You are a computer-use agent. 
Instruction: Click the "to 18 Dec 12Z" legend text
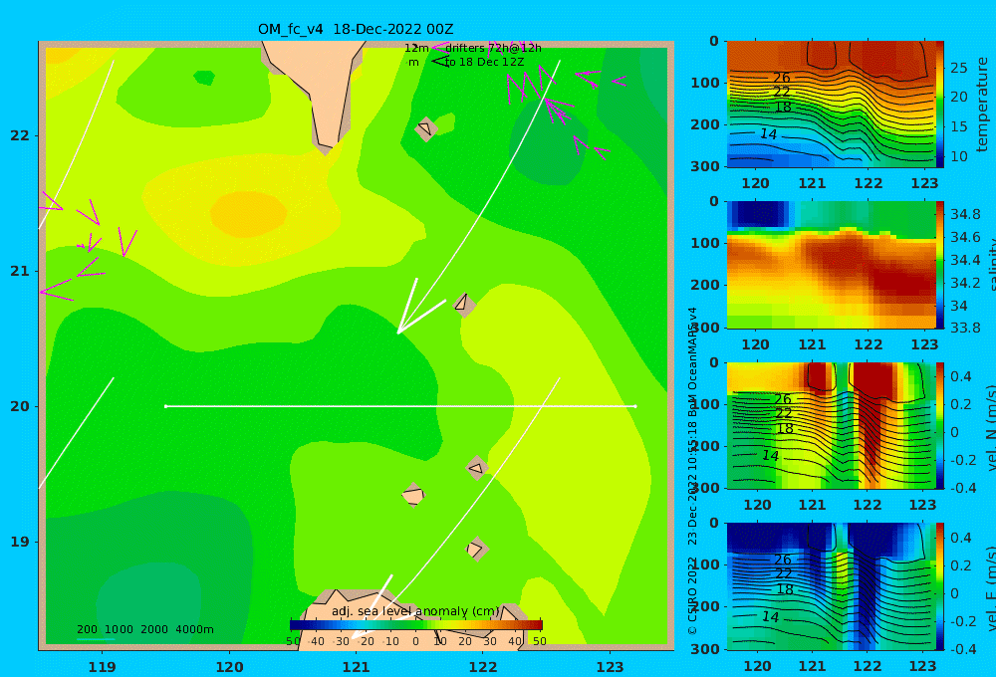click(484, 63)
